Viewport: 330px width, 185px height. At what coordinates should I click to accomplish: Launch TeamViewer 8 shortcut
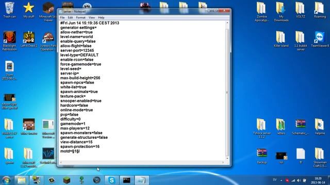[x=320, y=39]
